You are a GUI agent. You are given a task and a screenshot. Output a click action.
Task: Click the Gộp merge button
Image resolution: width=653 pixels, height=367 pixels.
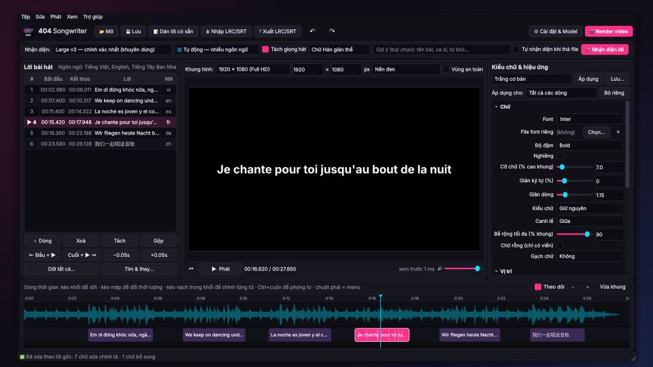(158, 241)
